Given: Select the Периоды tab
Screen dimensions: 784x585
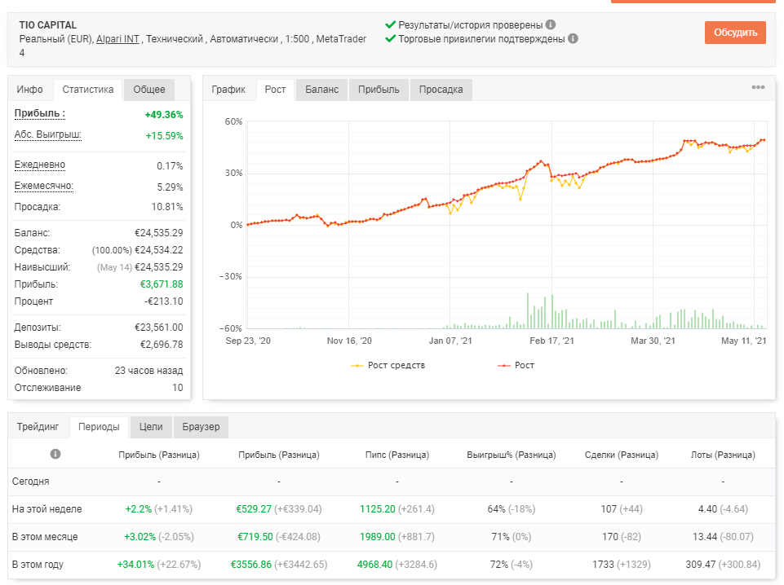Looking at the screenshot, I should tap(99, 427).
